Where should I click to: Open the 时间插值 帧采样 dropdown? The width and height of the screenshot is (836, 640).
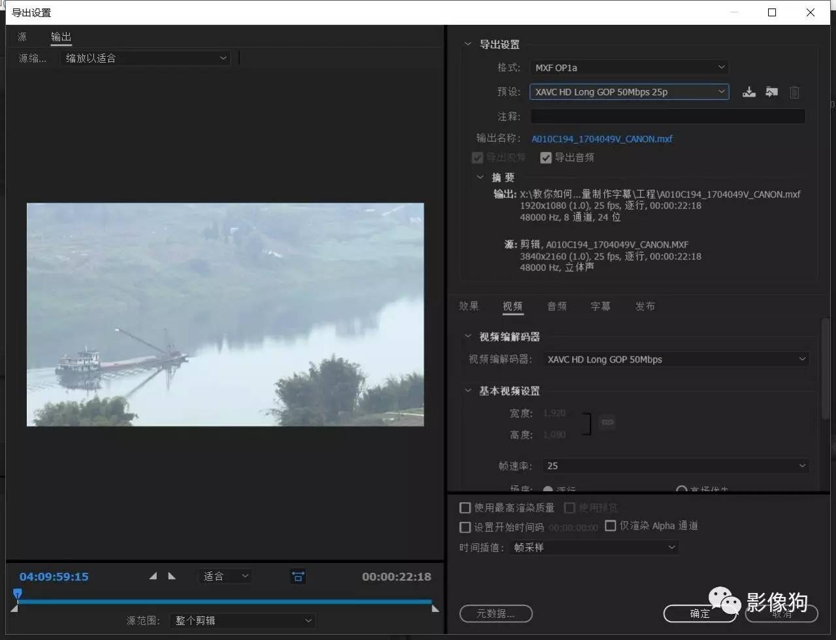pyautogui.click(x=593, y=547)
